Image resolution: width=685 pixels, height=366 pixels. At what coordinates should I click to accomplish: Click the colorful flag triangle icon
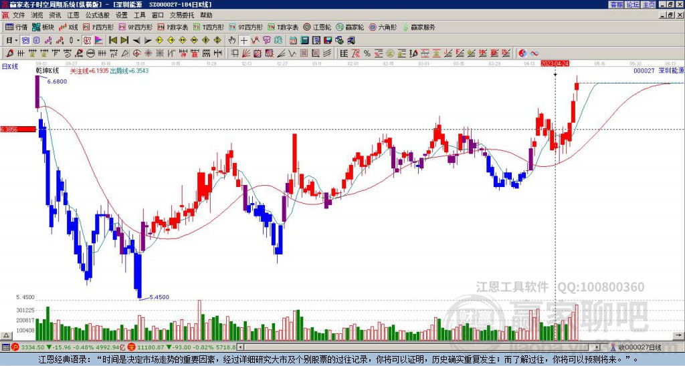coord(99,41)
